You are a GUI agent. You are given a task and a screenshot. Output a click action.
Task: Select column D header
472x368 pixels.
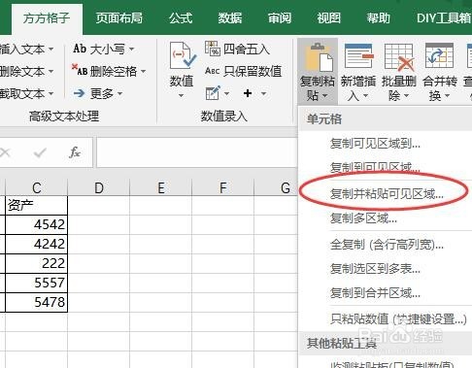point(99,187)
